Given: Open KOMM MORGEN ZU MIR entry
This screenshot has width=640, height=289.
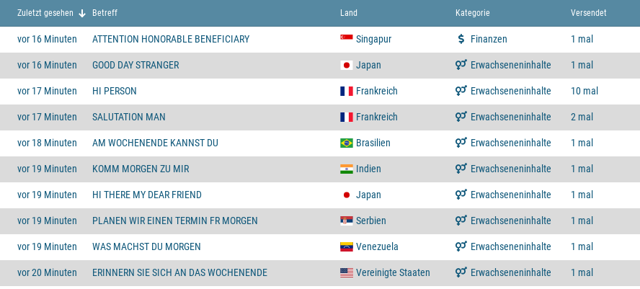Looking at the screenshot, I should [141, 169].
